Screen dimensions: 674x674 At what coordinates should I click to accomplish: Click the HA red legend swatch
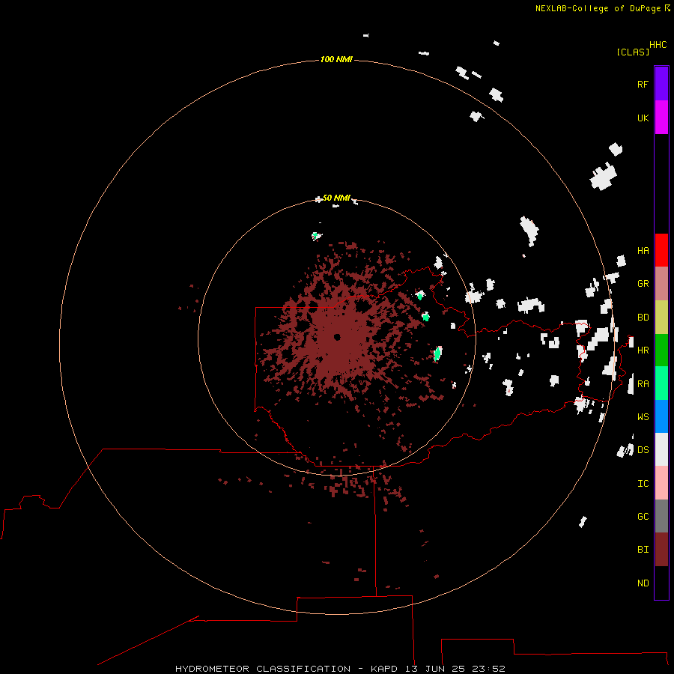pyautogui.click(x=661, y=250)
